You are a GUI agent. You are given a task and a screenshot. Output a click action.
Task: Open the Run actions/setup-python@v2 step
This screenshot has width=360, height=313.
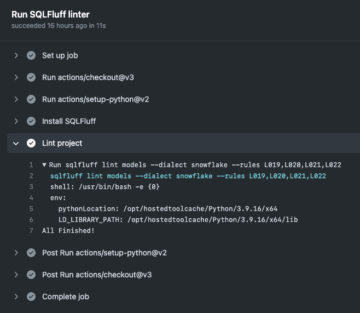pyautogui.click(x=96, y=99)
